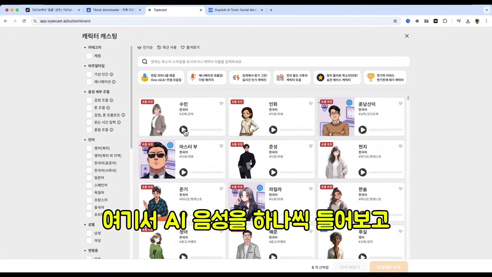
Task: Click the info icon beside 감정 조절
Action: click(112, 100)
